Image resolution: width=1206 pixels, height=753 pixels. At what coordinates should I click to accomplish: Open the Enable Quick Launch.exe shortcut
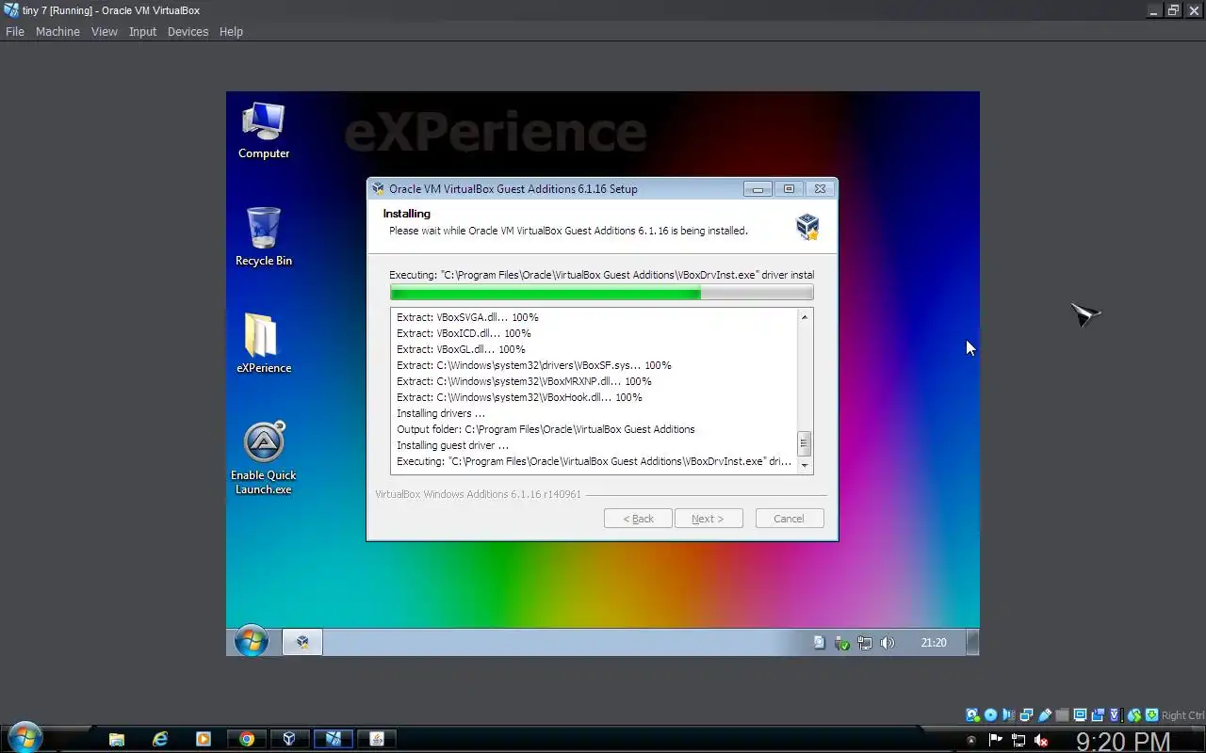pyautogui.click(x=263, y=458)
